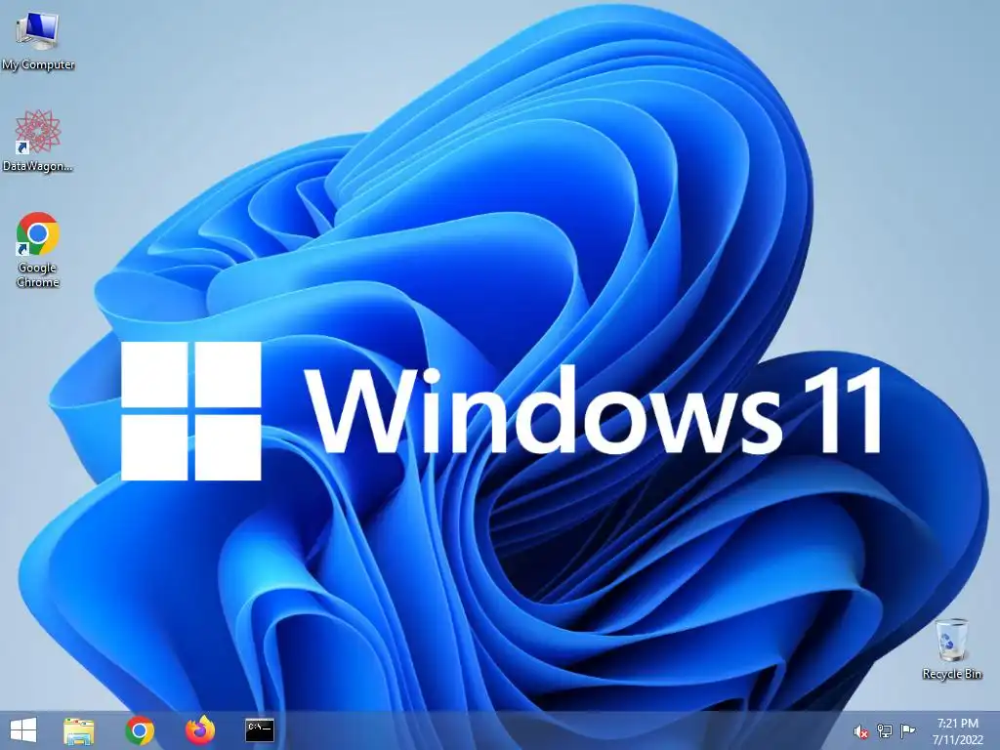Launch Firefox from the taskbar
This screenshot has width=1000, height=750.
(x=200, y=730)
